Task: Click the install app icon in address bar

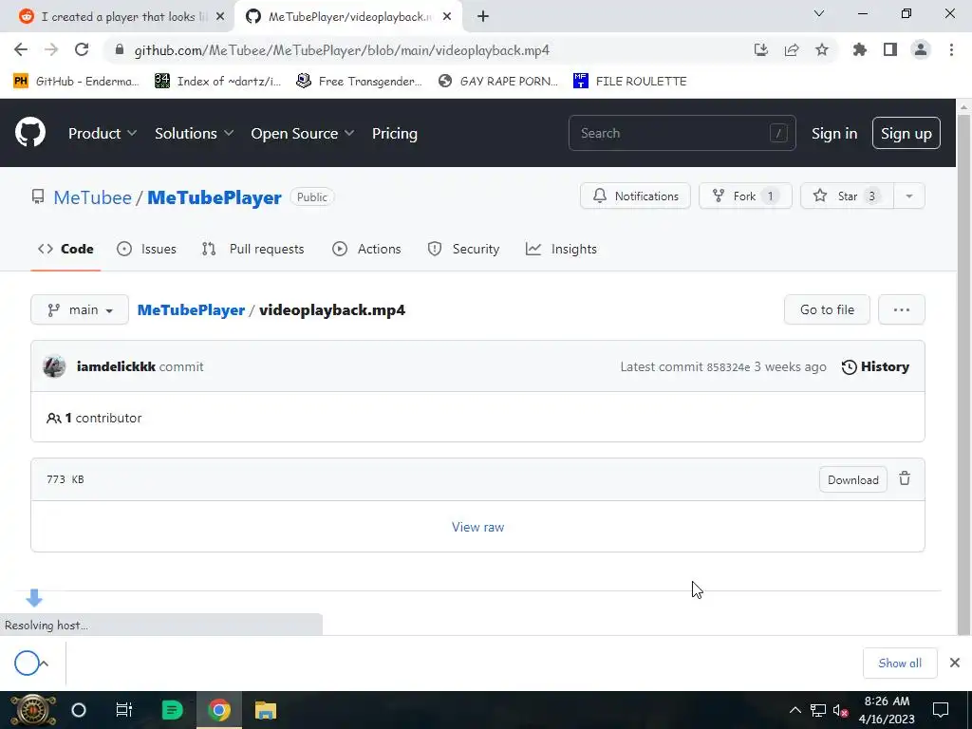Action: click(x=761, y=50)
